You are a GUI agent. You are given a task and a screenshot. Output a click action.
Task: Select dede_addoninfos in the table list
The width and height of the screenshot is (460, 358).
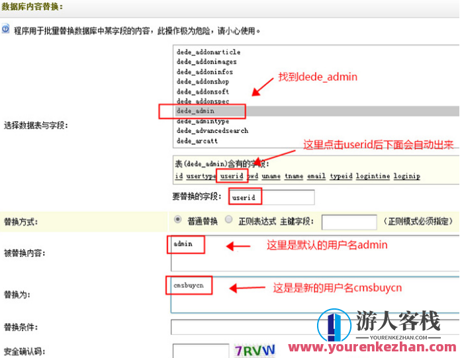click(x=205, y=72)
